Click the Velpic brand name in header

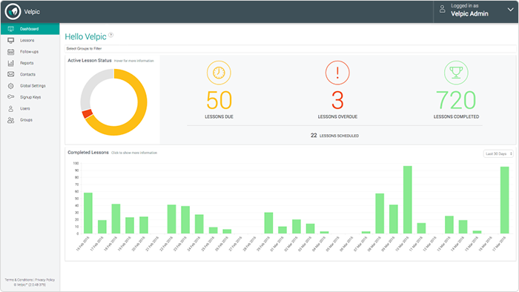[x=32, y=12]
